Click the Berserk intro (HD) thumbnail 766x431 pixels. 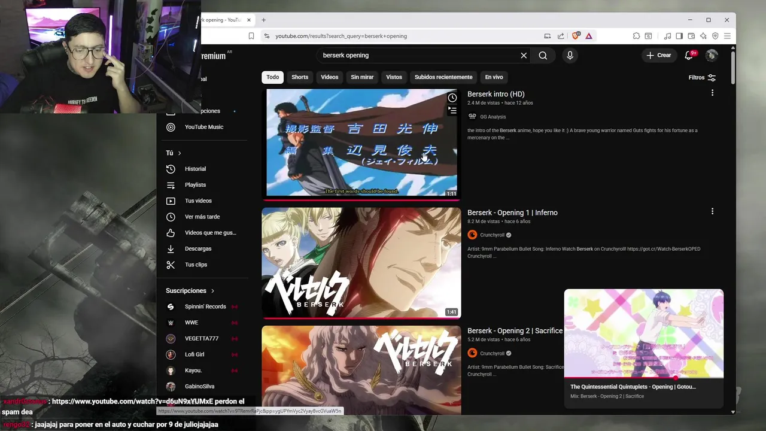point(361,144)
